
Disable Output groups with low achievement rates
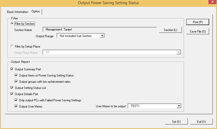tap(16, 81)
